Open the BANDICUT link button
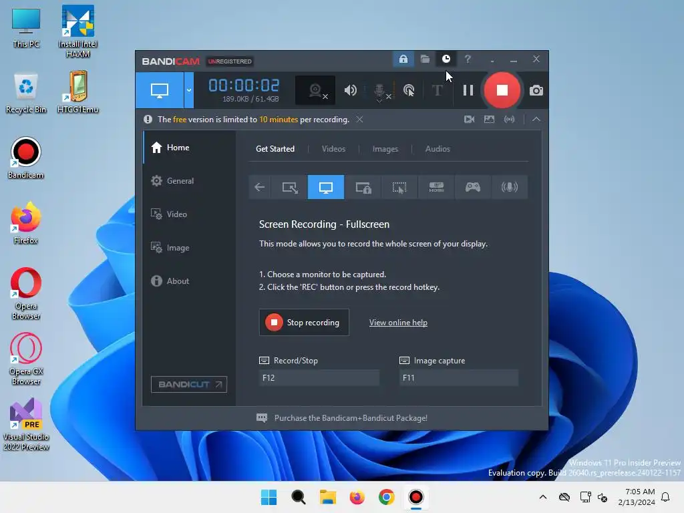Image resolution: width=684 pixels, height=513 pixels. click(189, 384)
